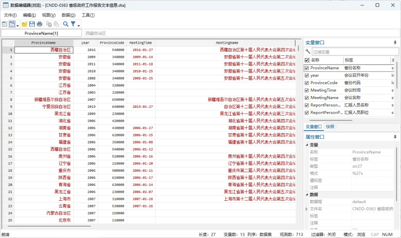Open the filter icon dropdown arrow
Screen dimensions: 401x238
coord(78,25)
